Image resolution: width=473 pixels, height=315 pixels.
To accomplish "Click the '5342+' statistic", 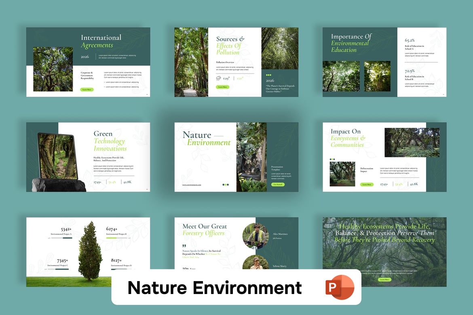I will (66, 229).
